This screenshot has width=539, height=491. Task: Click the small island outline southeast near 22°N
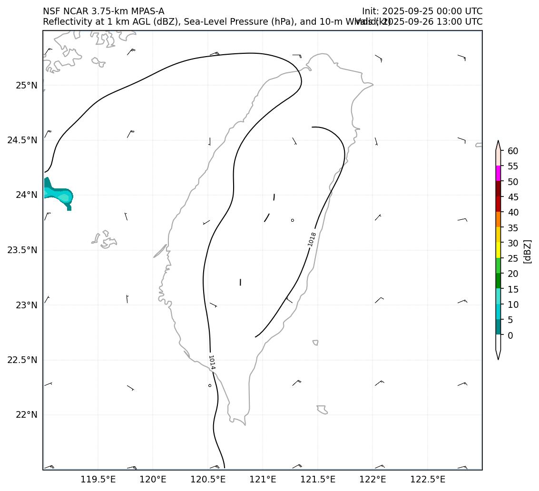coord(322,409)
